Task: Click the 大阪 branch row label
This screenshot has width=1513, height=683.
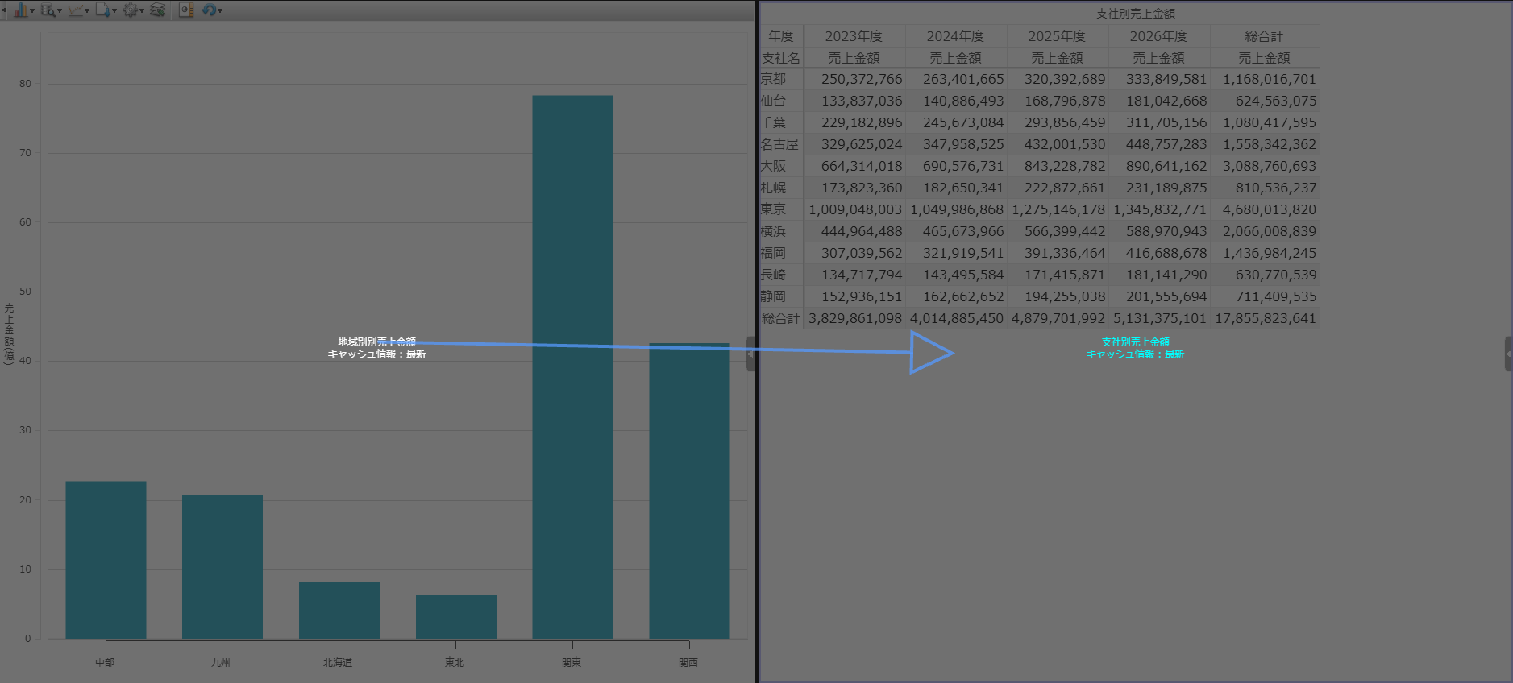Action: click(x=774, y=166)
